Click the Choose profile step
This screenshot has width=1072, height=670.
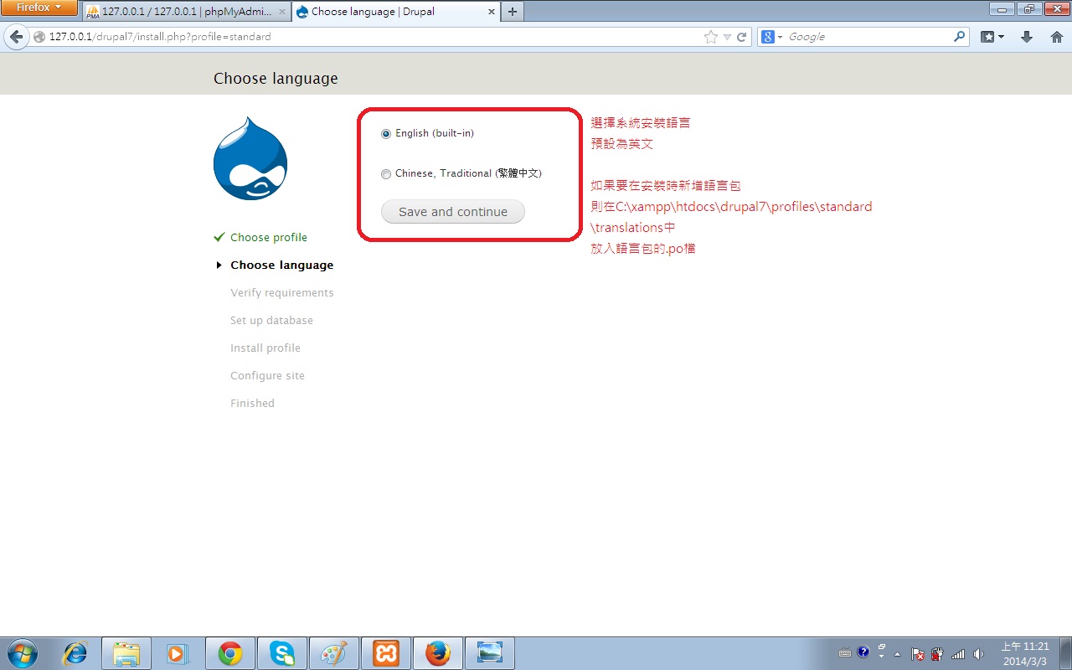coord(269,238)
